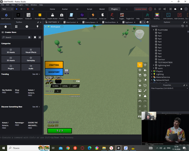Click the INVENTORY button in the viewport
The height and width of the screenshot is (151, 189).
(54, 72)
